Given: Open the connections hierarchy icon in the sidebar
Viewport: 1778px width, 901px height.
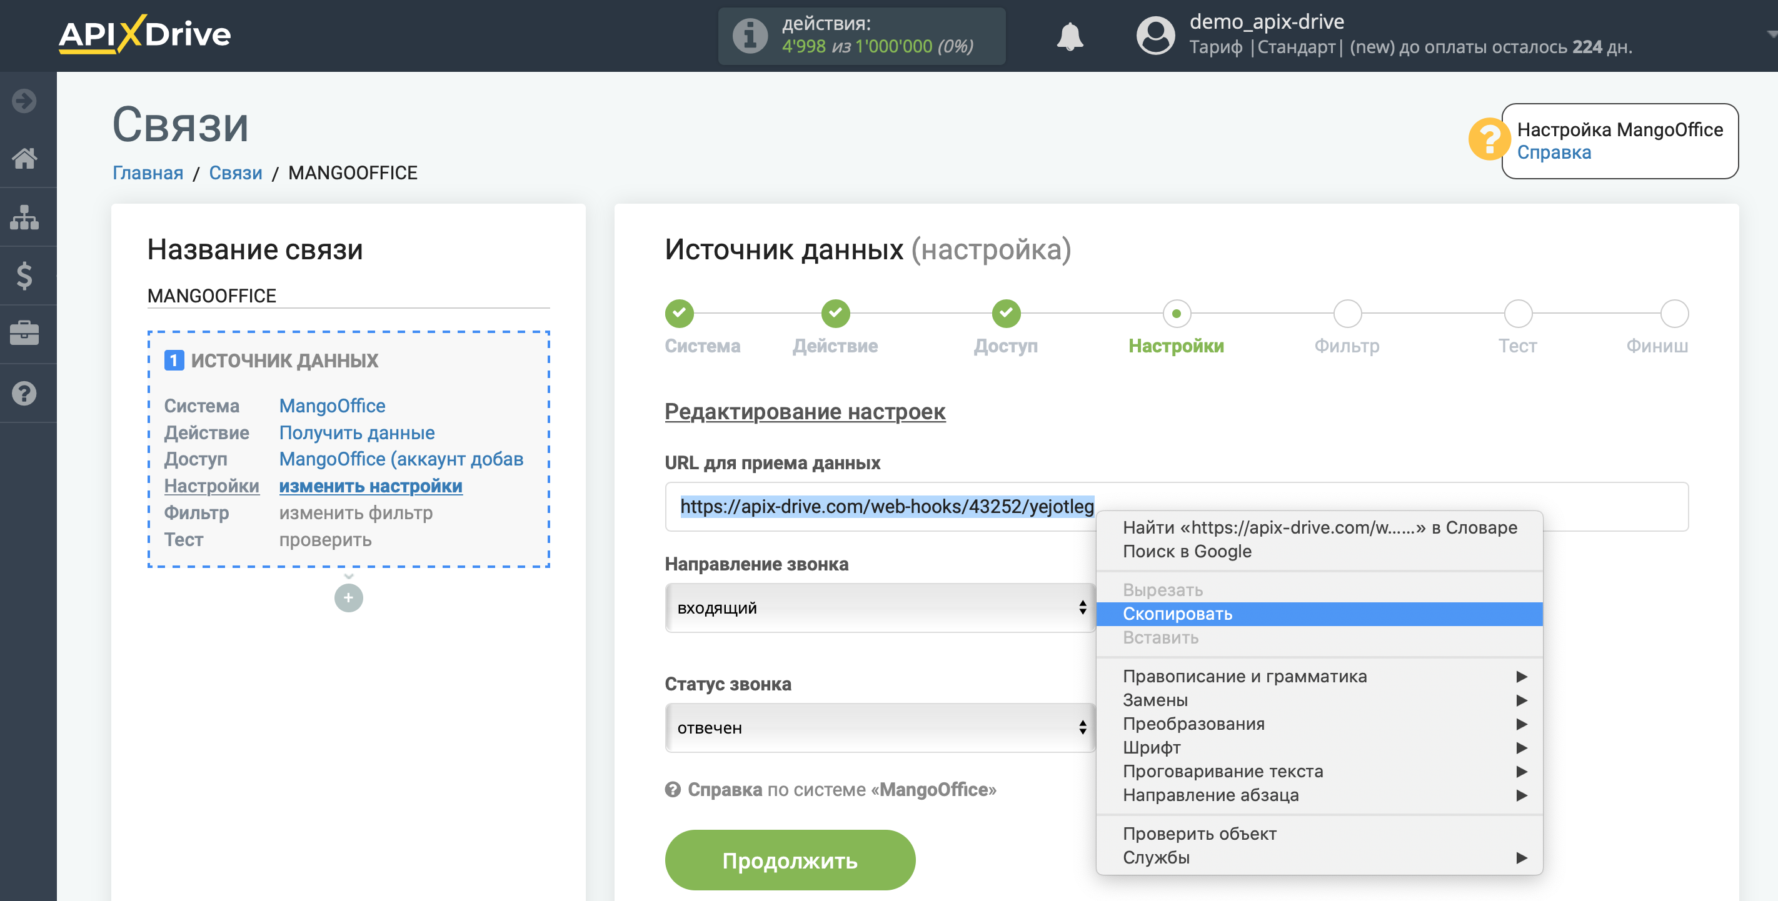Looking at the screenshot, I should coord(24,217).
